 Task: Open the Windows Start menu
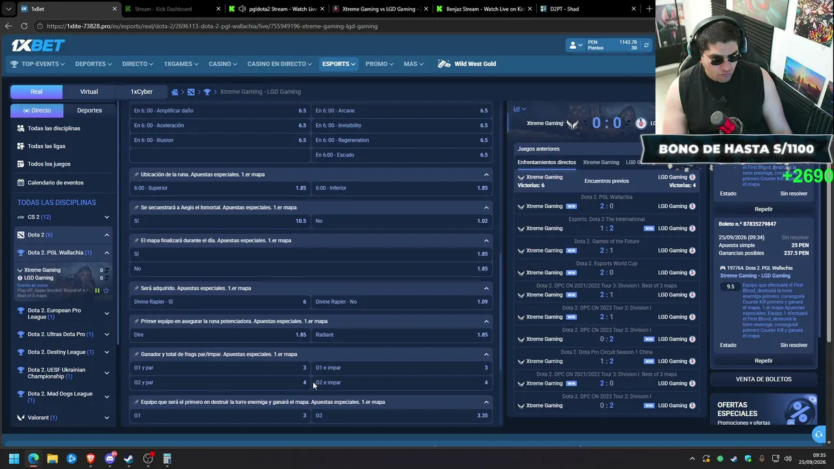tap(14, 459)
